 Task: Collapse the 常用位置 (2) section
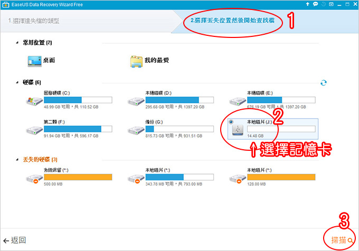(17, 43)
